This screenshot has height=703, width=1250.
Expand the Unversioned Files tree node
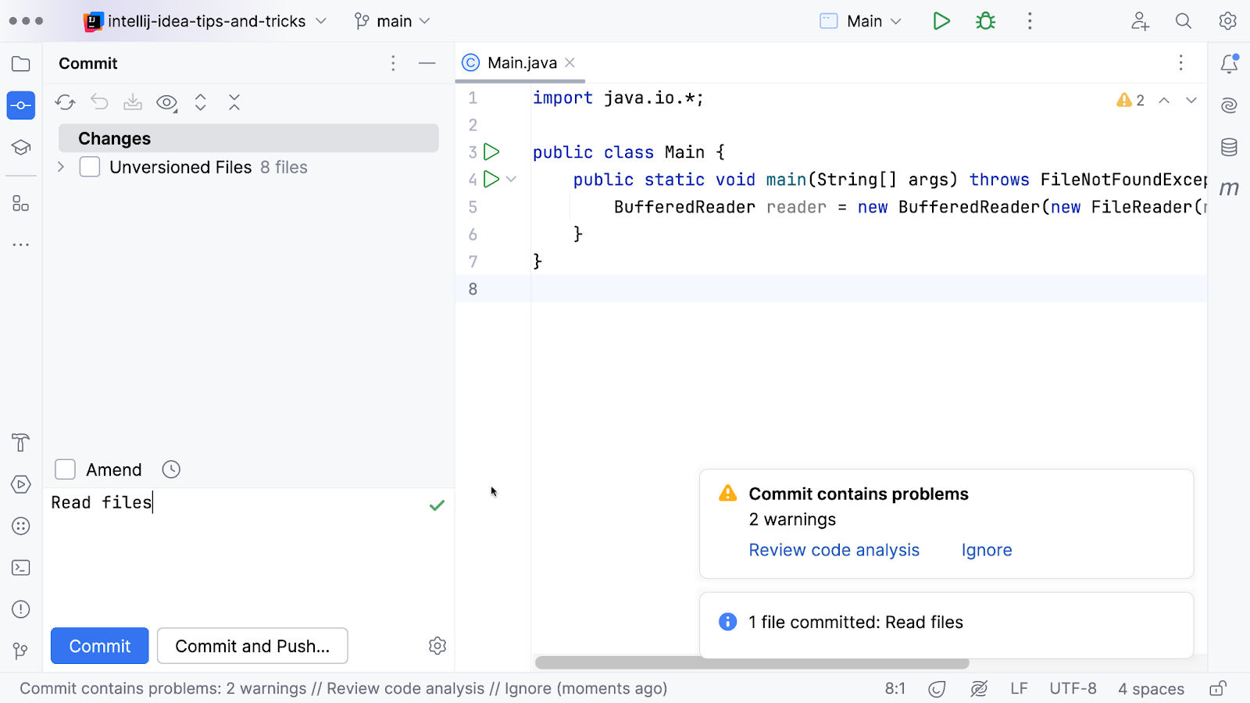click(x=61, y=167)
